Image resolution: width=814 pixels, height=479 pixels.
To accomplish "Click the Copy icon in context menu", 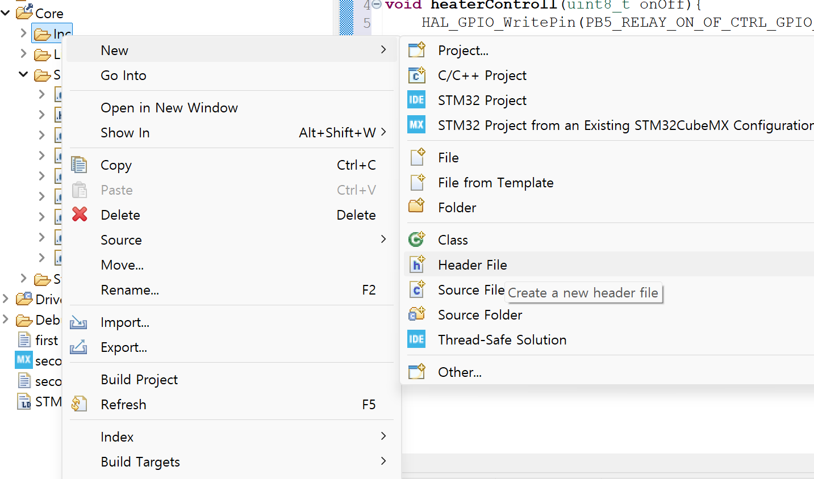I will 79,165.
